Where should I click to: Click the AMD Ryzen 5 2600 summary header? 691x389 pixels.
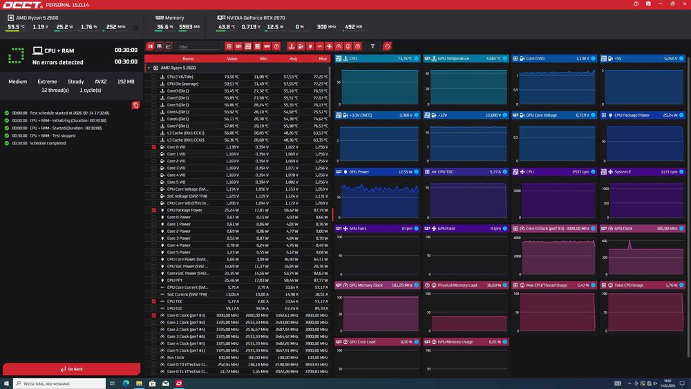tap(33, 18)
